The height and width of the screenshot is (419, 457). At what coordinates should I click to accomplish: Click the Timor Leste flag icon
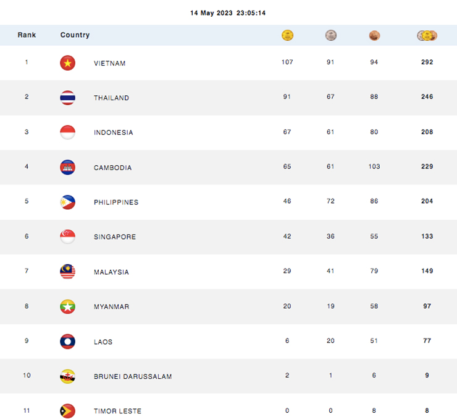[x=67, y=410]
